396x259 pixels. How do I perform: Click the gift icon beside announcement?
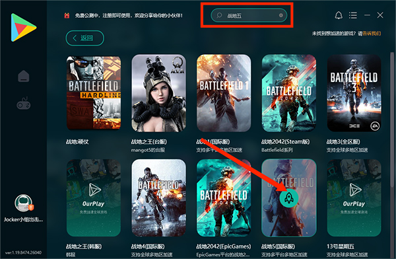point(67,15)
